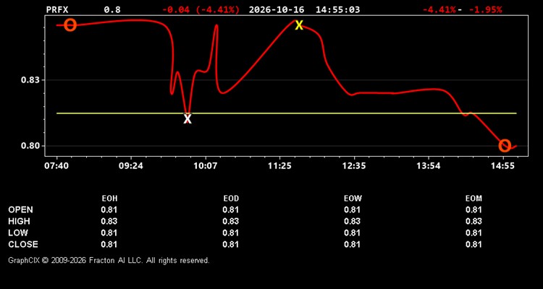The height and width of the screenshot is (289, 543).
Task: Click the HIGH row label
Action: click(19, 221)
